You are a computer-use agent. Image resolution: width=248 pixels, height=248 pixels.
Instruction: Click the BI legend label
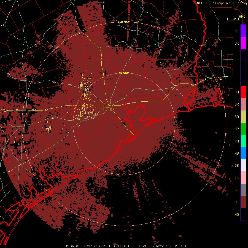(236, 202)
